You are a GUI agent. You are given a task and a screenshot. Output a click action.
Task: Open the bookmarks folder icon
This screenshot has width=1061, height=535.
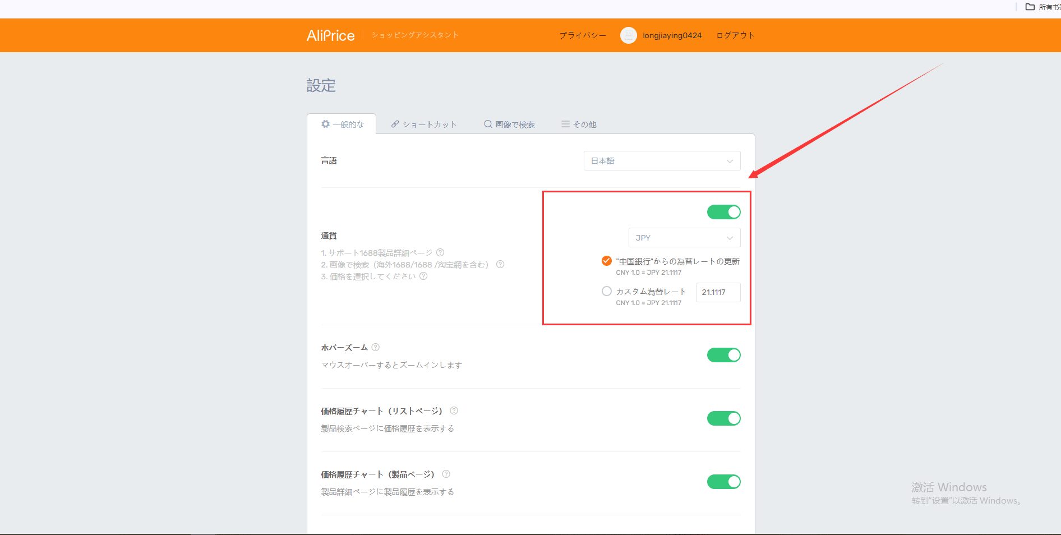pyautogui.click(x=1030, y=7)
